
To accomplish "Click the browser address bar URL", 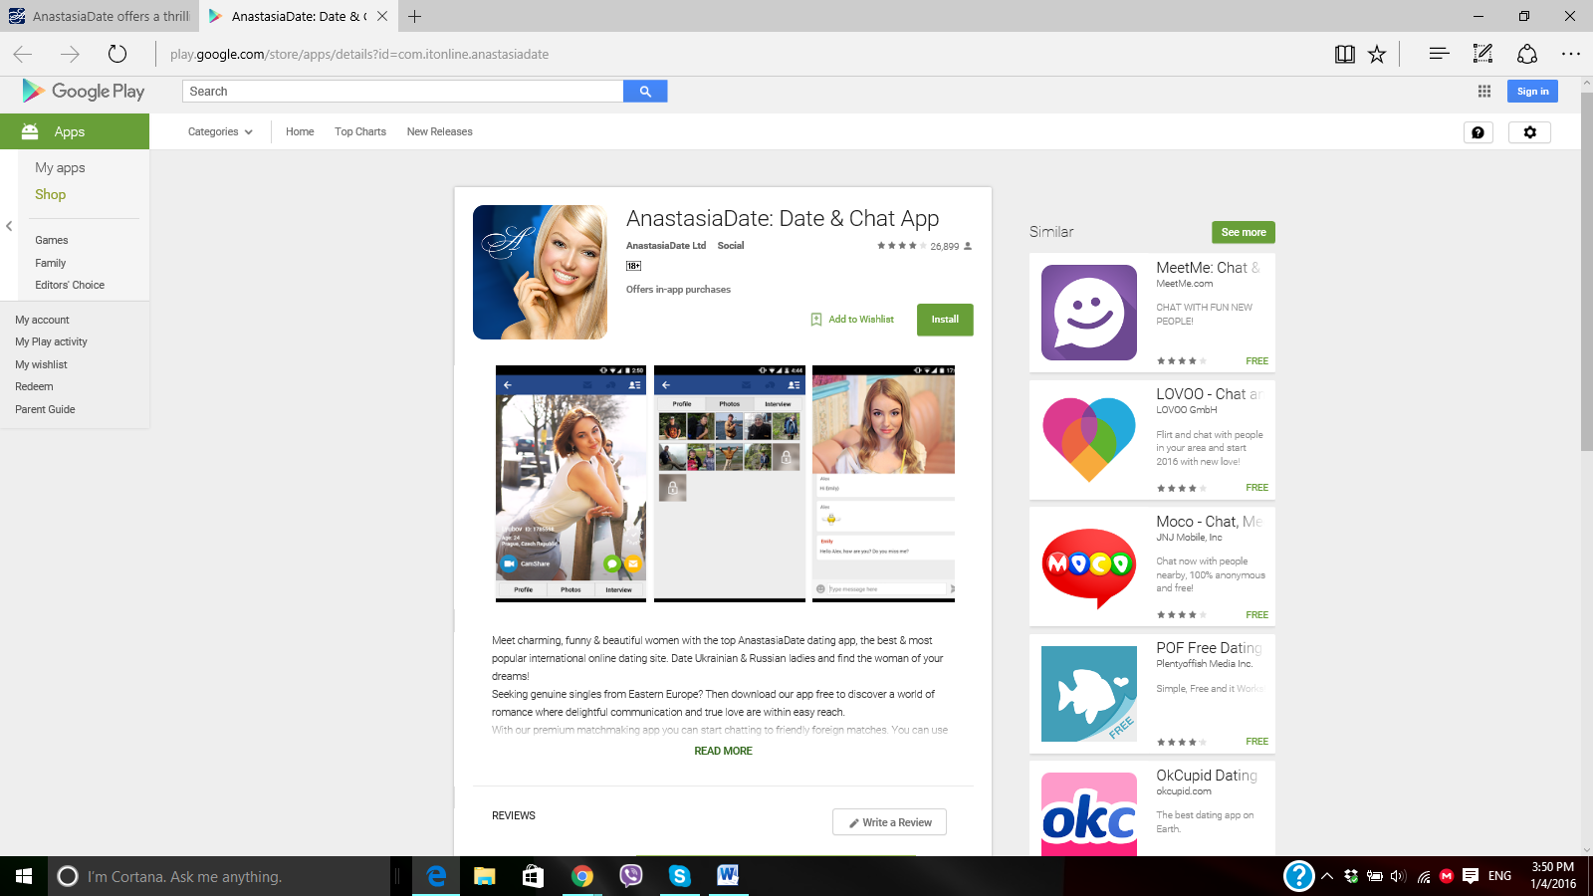I will (359, 55).
